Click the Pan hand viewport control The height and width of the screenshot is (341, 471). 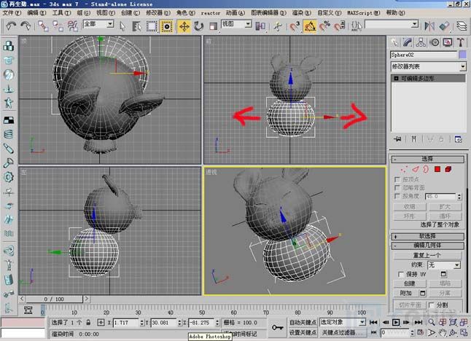coord(443,332)
